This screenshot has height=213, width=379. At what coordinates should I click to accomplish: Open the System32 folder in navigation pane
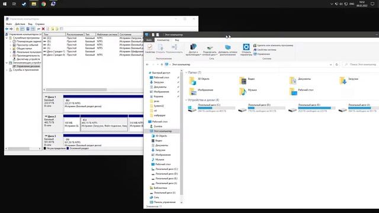(x=157, y=106)
